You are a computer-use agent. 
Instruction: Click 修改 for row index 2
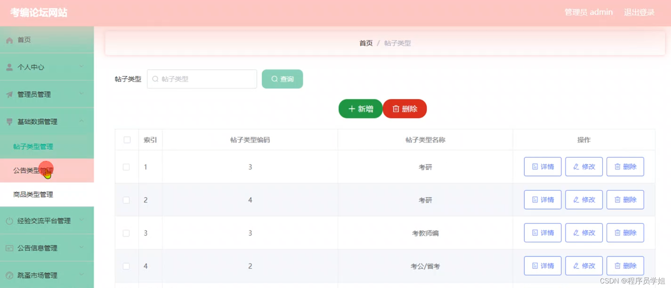click(584, 200)
